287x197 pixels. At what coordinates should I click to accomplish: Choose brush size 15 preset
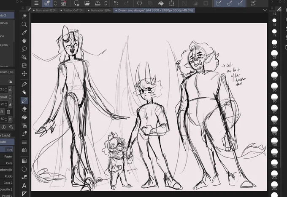(274, 21)
